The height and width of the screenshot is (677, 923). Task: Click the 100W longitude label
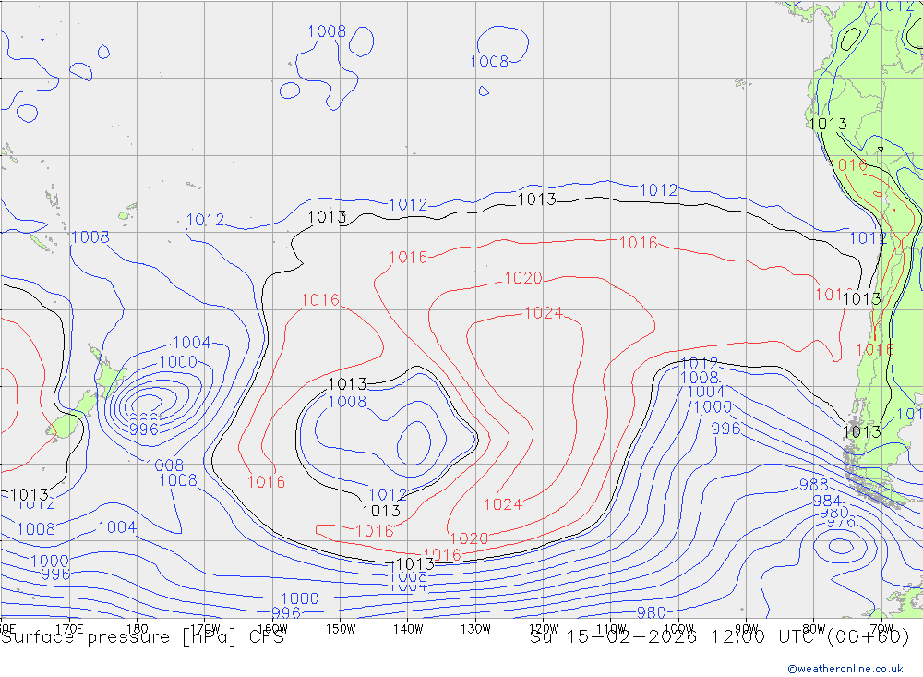click(x=678, y=629)
